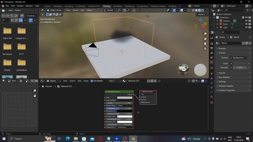Open Edge browser from taskbar
The height and width of the screenshot is (142, 253).
(68, 138)
